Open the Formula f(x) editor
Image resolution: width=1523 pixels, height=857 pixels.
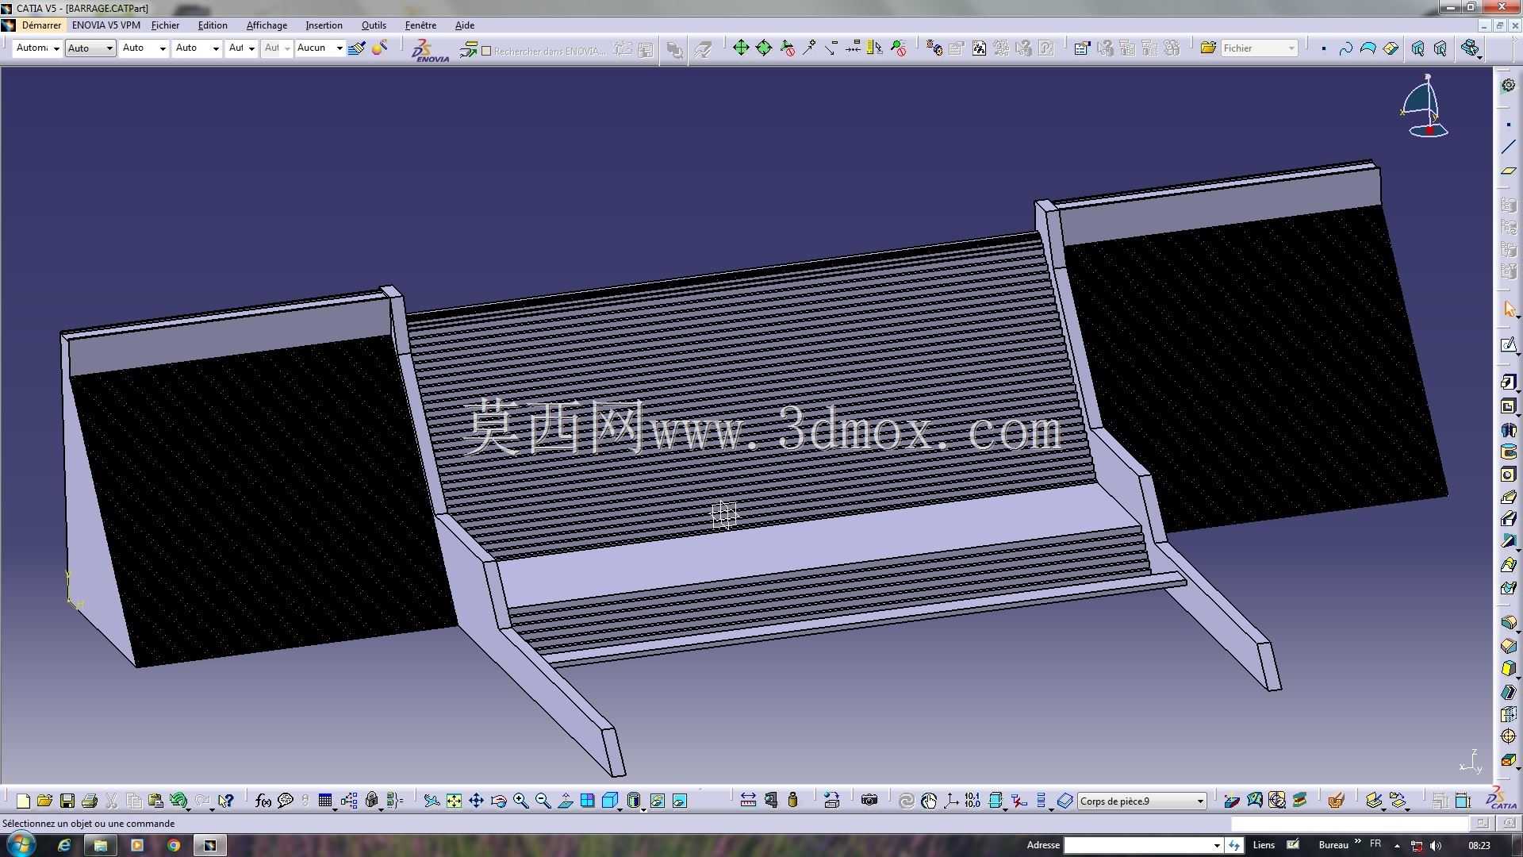(x=263, y=801)
